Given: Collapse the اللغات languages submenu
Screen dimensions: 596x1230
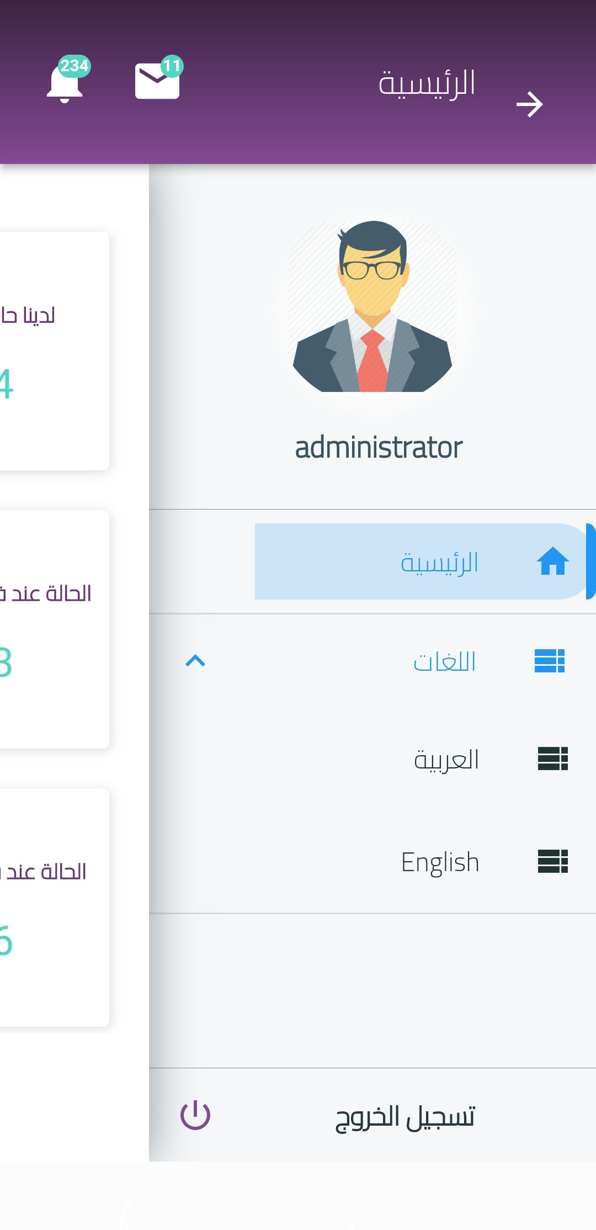Looking at the screenshot, I should [444, 661].
